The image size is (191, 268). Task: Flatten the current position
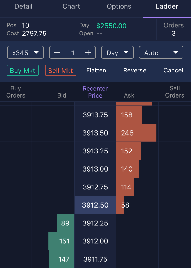pos(96,70)
